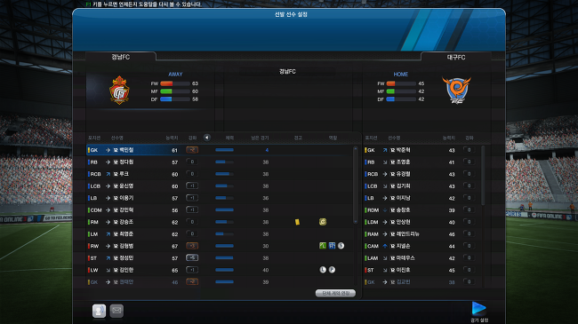Click the +3 enhancement badge in RW row

(x=192, y=246)
